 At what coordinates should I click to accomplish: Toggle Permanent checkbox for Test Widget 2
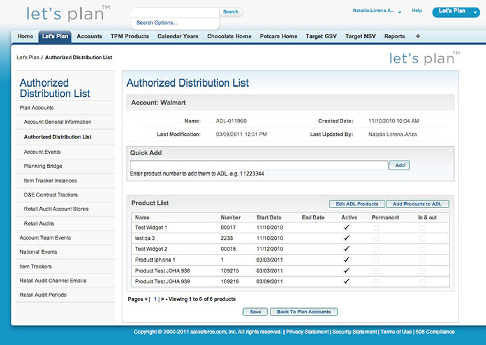[376, 249]
